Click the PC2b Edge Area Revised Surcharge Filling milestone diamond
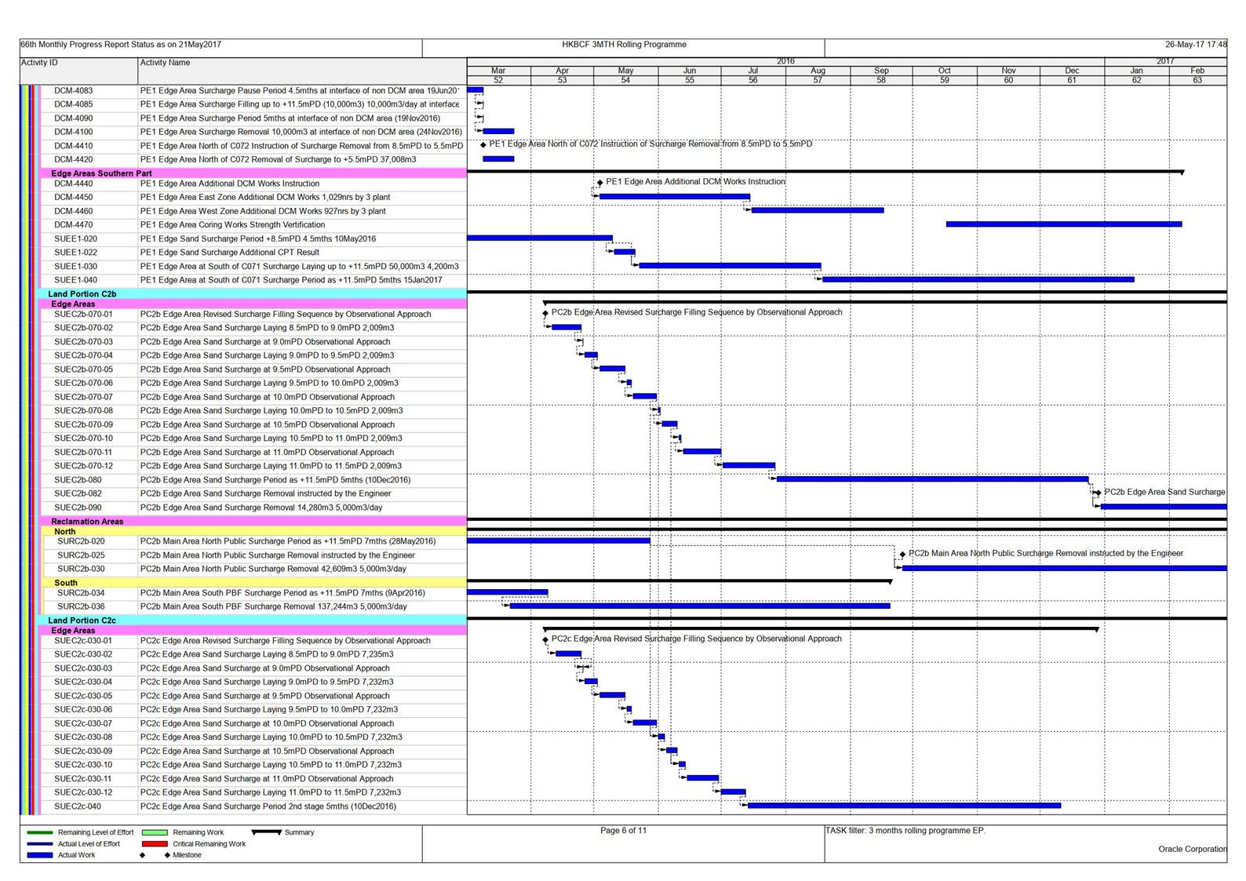Viewport: 1246px width, 881px height. coord(545,313)
